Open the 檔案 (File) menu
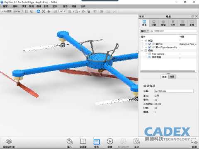199x149 pixels. click(x=5, y=6)
